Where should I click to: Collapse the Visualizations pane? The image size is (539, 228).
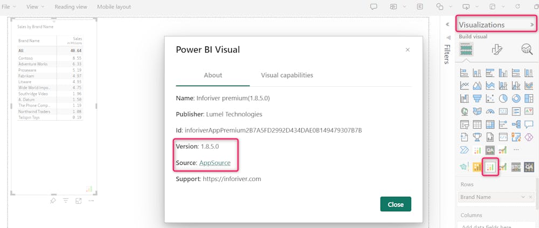(x=532, y=25)
